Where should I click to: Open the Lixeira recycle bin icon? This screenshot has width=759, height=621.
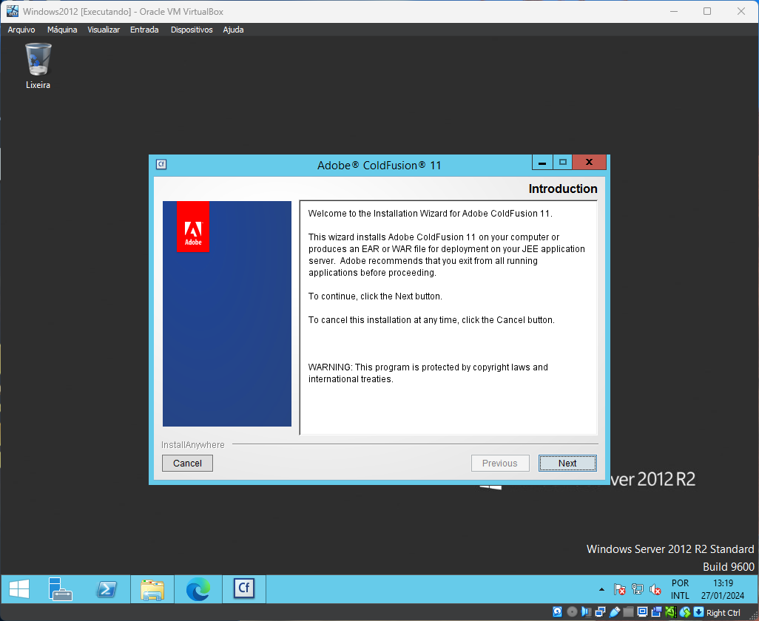38,66
